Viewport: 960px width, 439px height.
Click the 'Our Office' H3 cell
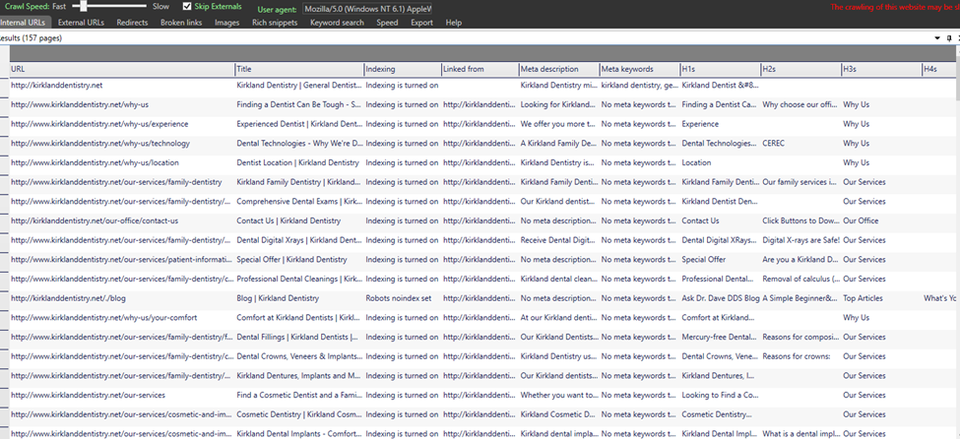pos(861,220)
